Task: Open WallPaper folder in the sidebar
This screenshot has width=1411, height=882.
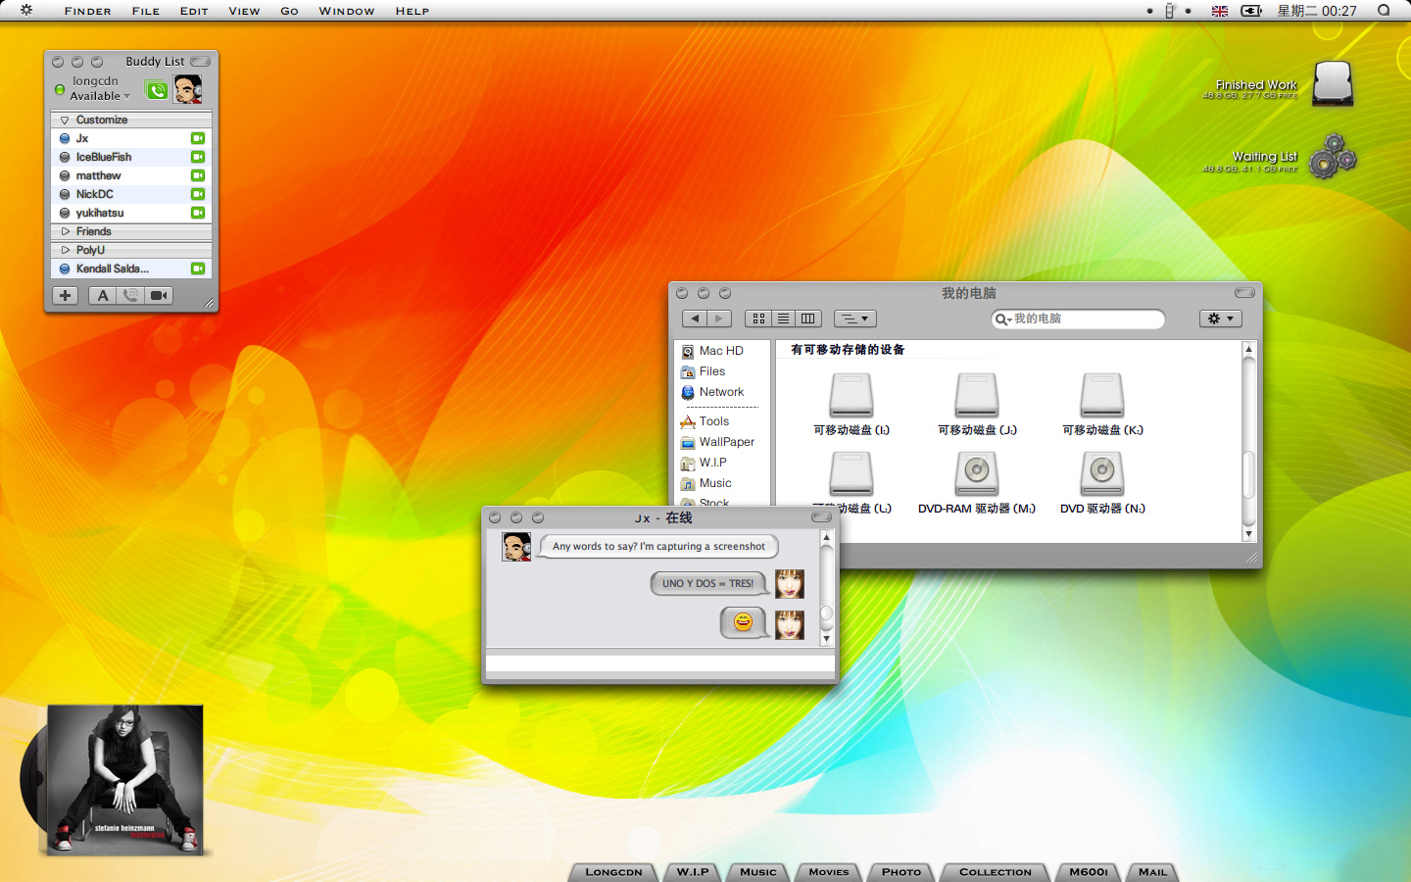Action: [717, 442]
